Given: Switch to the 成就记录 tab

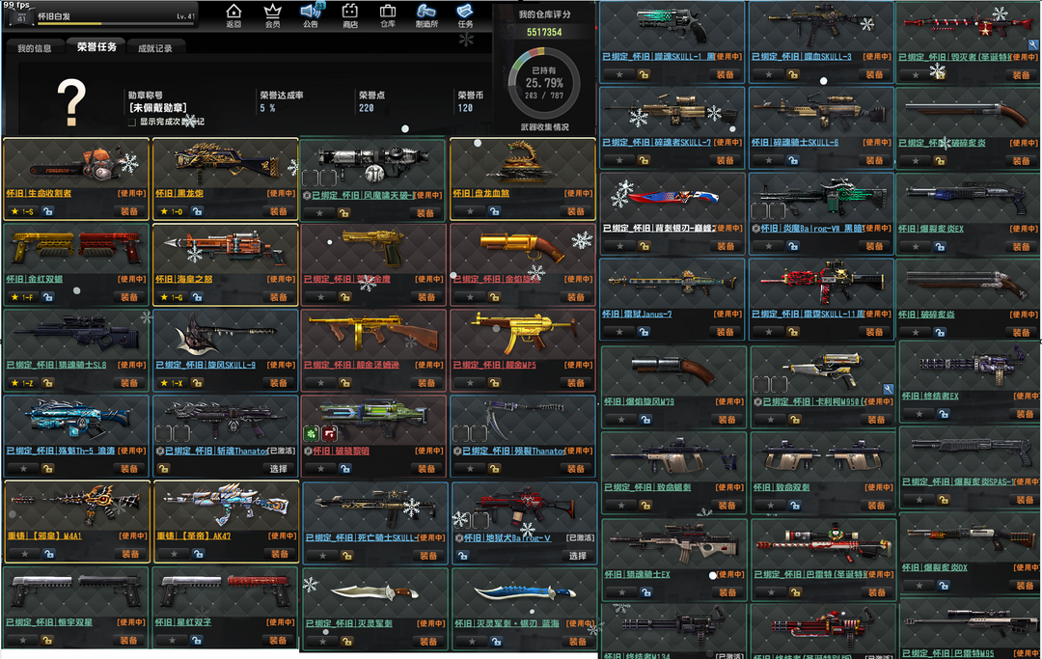Looking at the screenshot, I should [x=154, y=48].
